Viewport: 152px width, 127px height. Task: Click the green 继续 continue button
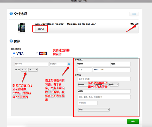point(133,121)
